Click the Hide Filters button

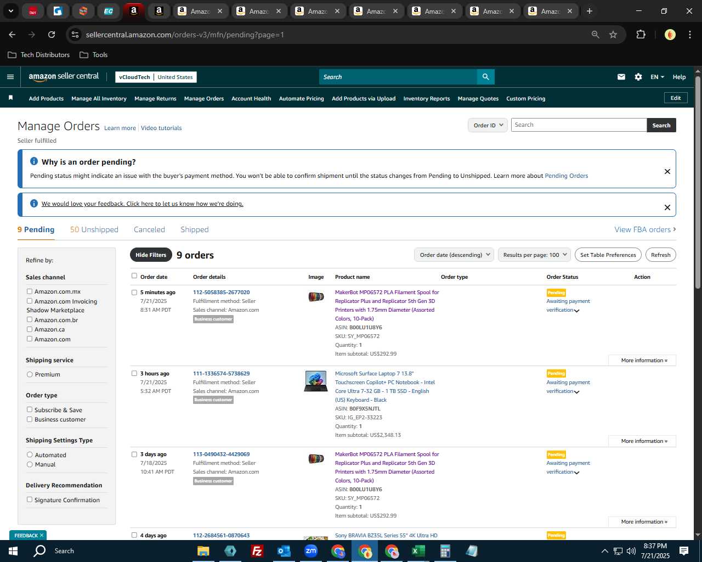(x=151, y=255)
